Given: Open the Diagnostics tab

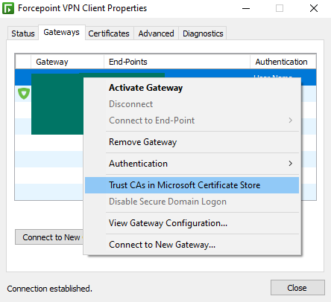Looking at the screenshot, I should tap(203, 33).
